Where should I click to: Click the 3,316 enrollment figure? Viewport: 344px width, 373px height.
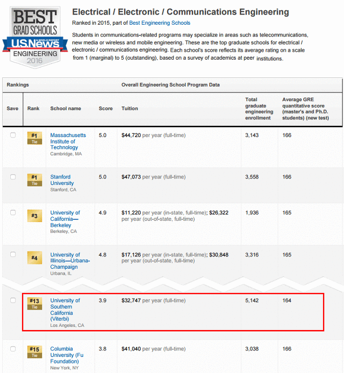[x=252, y=255]
